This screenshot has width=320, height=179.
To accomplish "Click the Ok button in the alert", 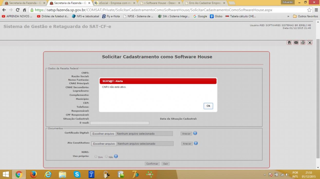I will 208,106.
